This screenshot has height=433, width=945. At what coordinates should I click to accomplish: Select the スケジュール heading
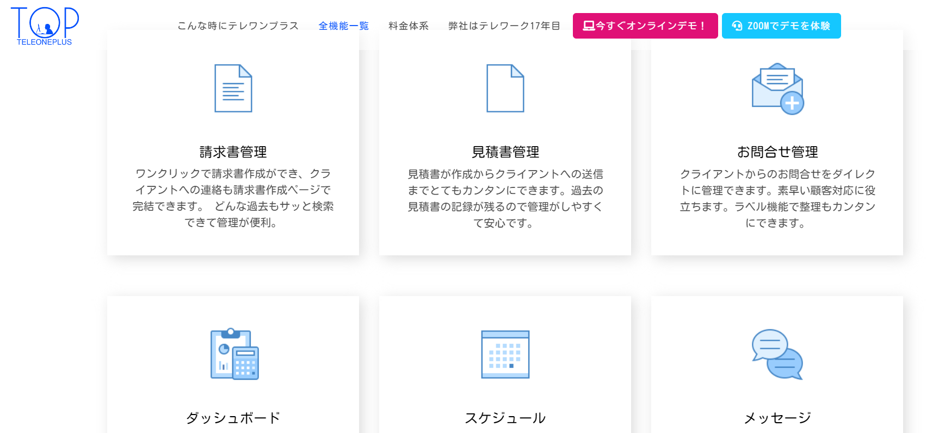tap(505, 418)
